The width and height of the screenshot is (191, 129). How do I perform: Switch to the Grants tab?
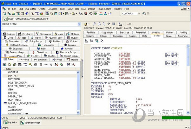click(169, 36)
